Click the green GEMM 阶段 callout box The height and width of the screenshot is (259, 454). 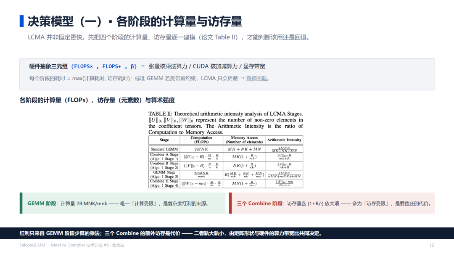(122, 203)
